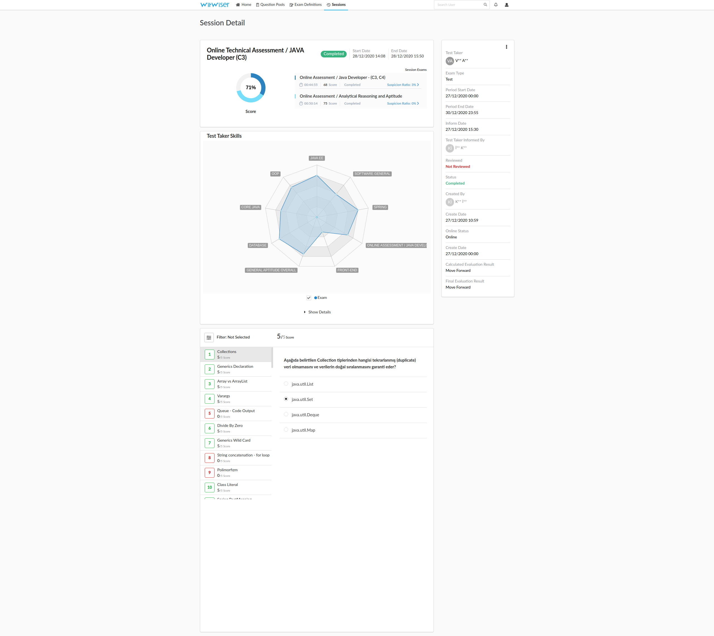Screen dimensions: 714x636
Task: Click the search magnifier icon
Action: coord(485,4)
